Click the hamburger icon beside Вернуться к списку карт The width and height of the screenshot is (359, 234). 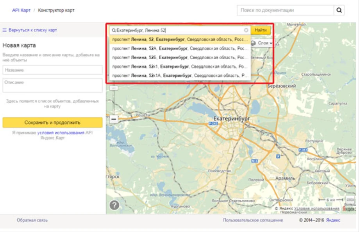pyautogui.click(x=4, y=30)
